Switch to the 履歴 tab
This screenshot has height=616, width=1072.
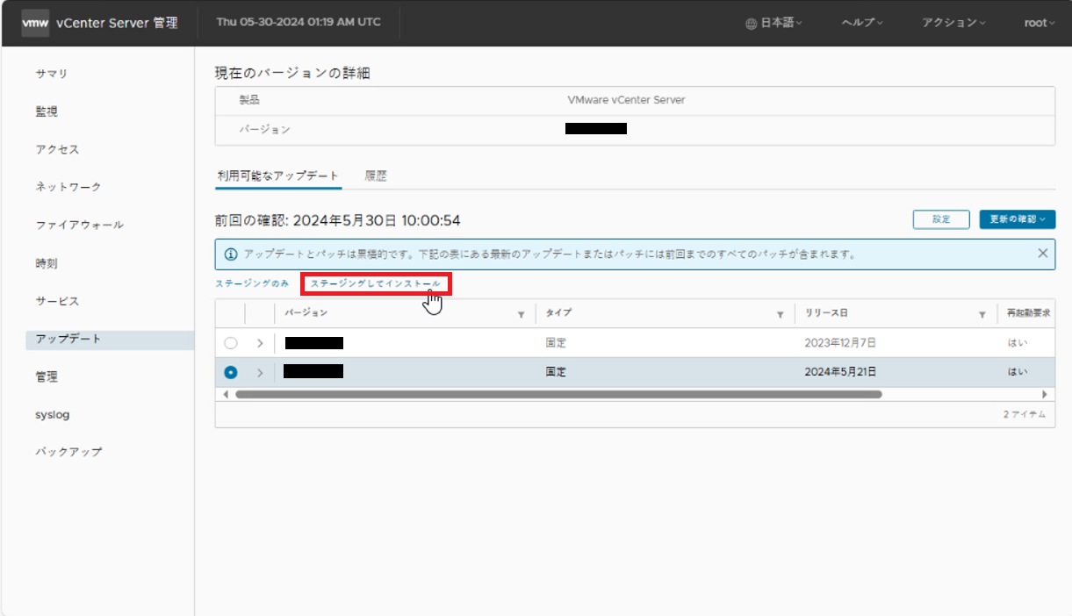[378, 175]
